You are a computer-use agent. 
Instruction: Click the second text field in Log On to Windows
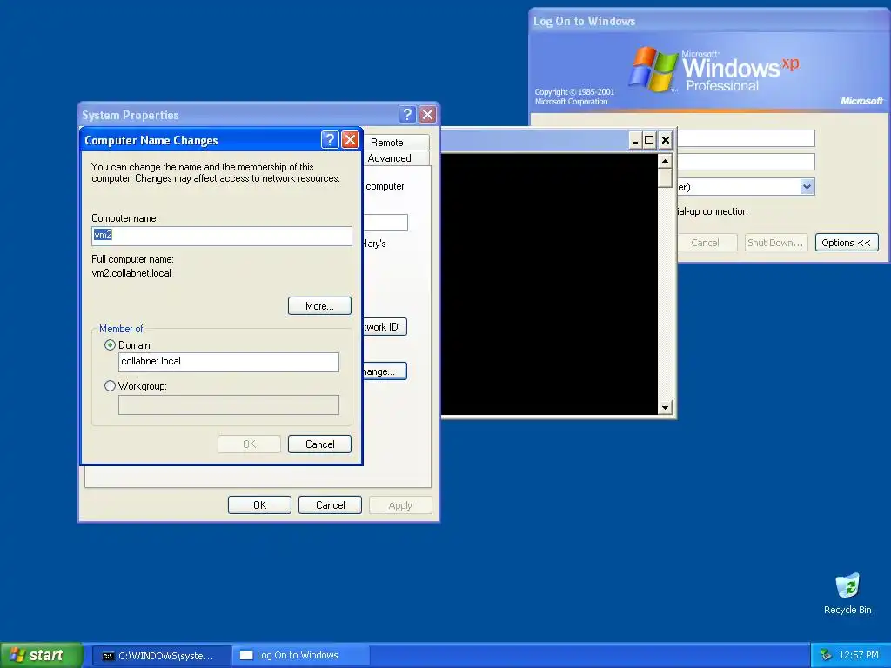[x=746, y=162]
